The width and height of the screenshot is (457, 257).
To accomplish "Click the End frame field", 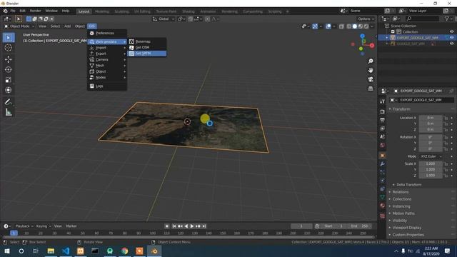I will (x=359, y=226).
